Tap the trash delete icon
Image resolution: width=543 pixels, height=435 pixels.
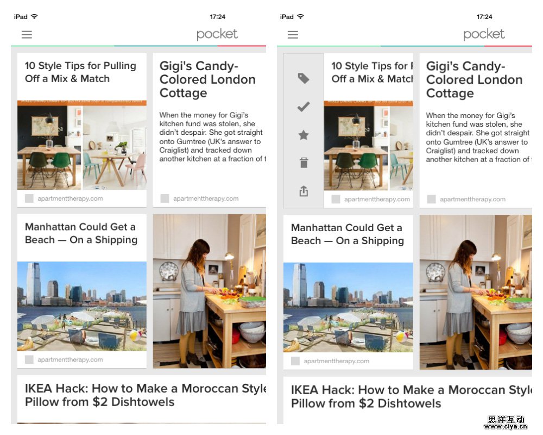[x=304, y=163]
